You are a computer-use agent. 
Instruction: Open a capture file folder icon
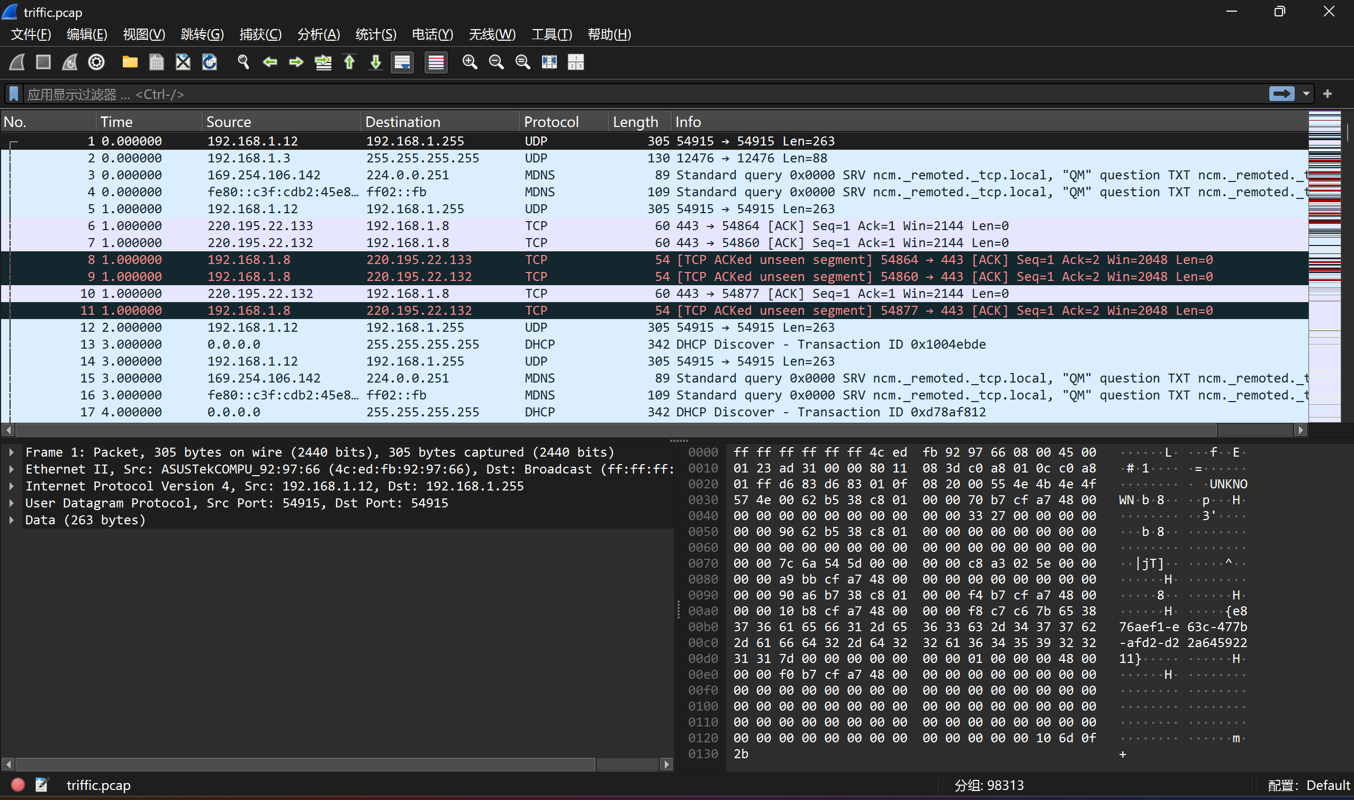[x=130, y=62]
